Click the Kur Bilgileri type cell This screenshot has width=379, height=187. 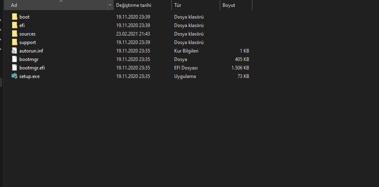[186, 51]
